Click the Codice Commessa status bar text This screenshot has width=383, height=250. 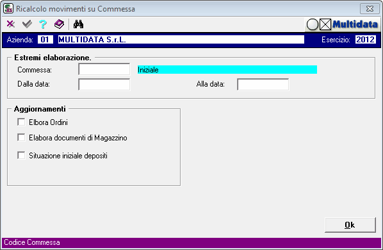[x=32, y=242]
